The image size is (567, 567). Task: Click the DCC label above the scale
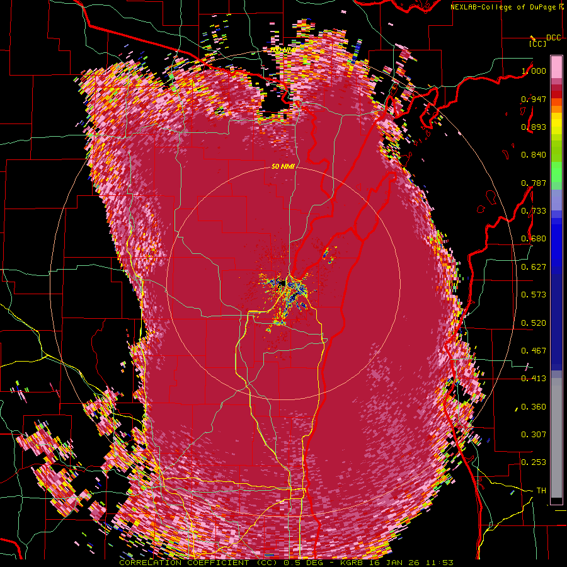coord(554,38)
